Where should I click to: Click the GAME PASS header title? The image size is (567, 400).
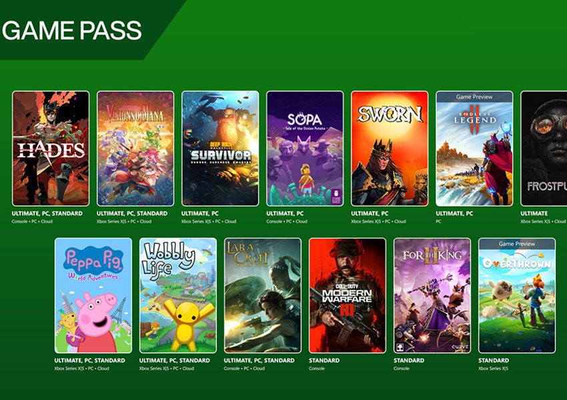[x=72, y=31]
